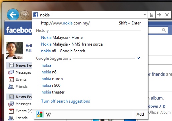This screenshot has height=121, width=172.
Task: Go back with the blue Back arrow
Action: [x=13, y=15]
